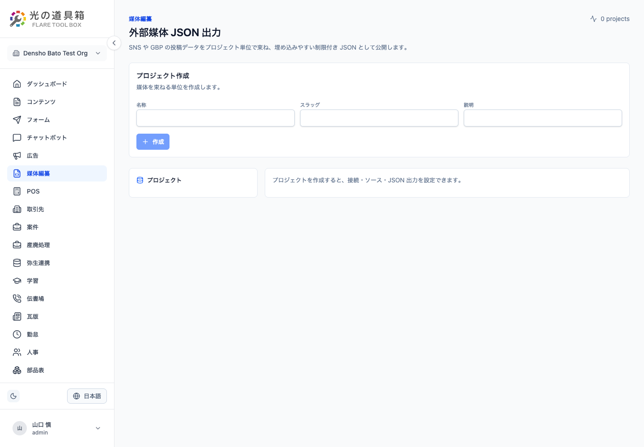Viewport: 644px width, 447px height.
Task: Click the 学習 graduation cap icon
Action: (x=17, y=281)
